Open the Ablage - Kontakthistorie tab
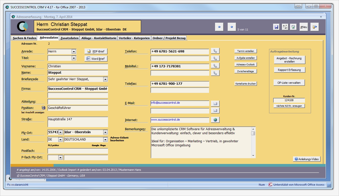339x196 pixels. tap(99, 38)
